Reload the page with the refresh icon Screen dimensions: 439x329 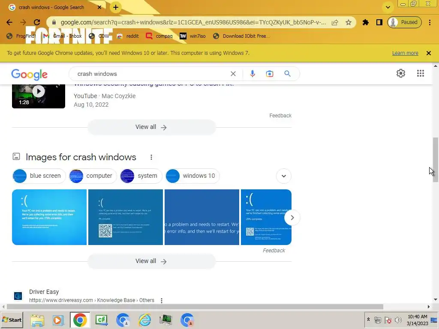(x=37, y=22)
